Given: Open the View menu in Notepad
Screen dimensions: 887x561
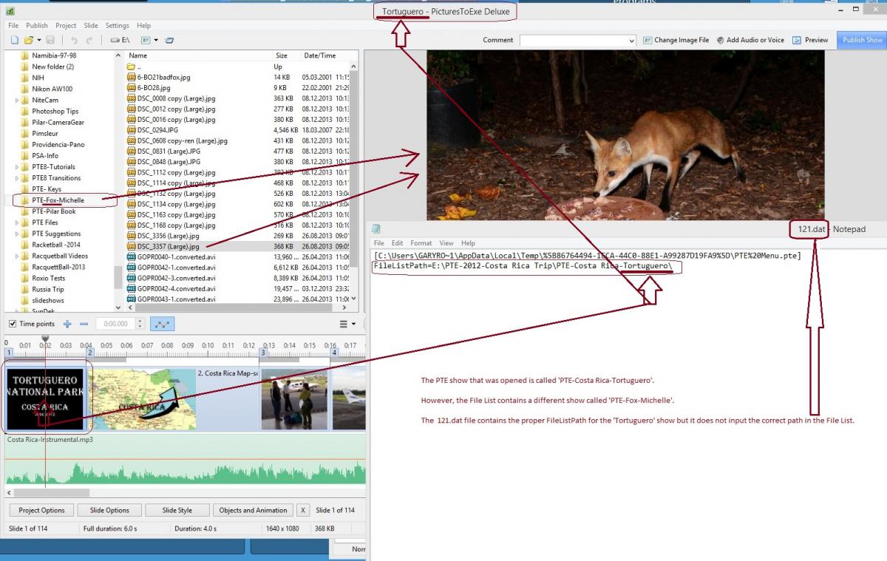Looking at the screenshot, I should point(446,242).
